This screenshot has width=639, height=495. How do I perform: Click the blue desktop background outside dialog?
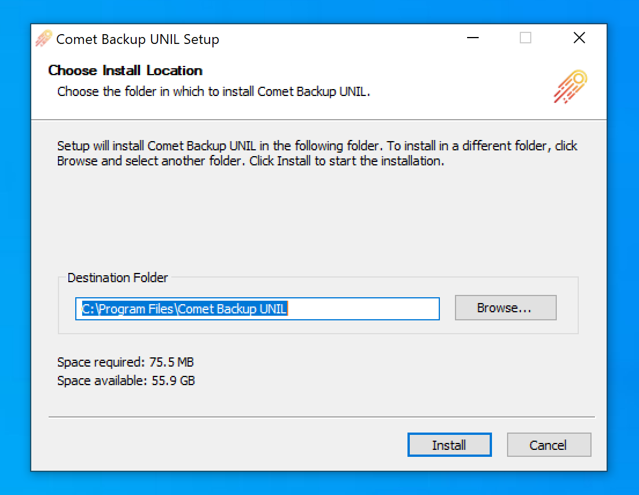[623, 231]
